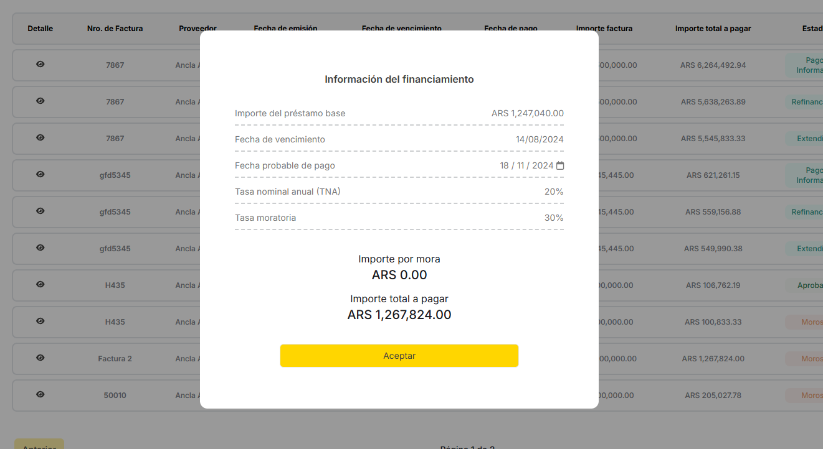This screenshot has width=823, height=449.
Task: Toggle detail eye for ARS 100,833.33 row
Action: pyautogui.click(x=40, y=321)
